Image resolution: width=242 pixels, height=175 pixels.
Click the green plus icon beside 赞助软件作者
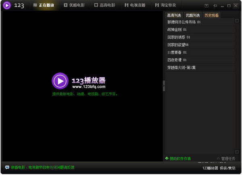[167, 158]
